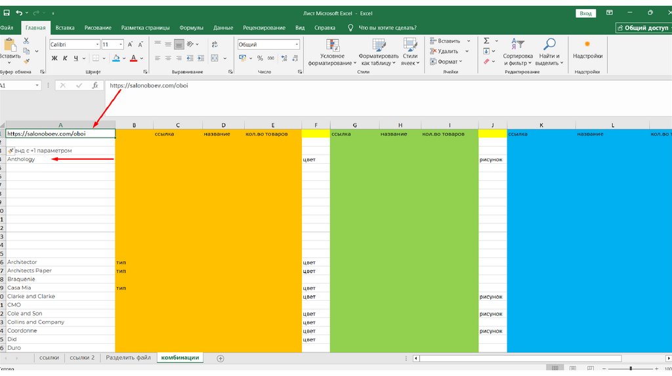Click the AutoSum sigma icon
This screenshot has width=672, height=376.
click(x=486, y=41)
